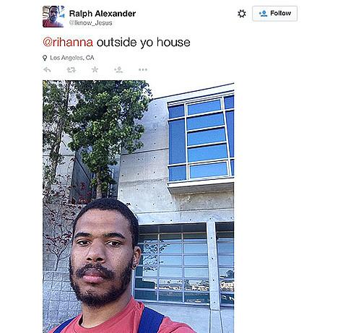The height and width of the screenshot is (333, 343).
Task: Open the attached selfie photo
Action: (139, 207)
